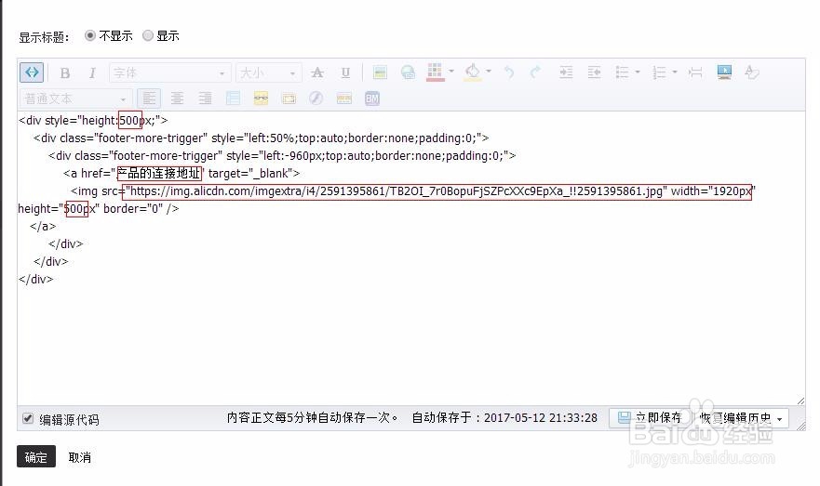
Task: Open the background fill bucket color
Action: (472, 72)
